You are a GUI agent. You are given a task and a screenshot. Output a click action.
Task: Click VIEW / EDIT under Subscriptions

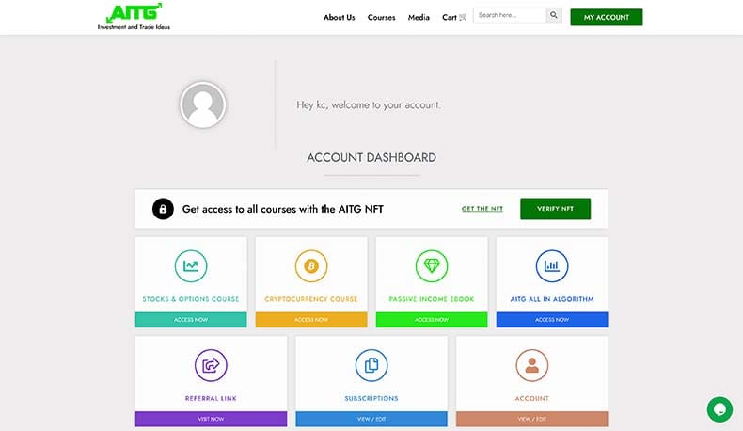[x=371, y=419]
